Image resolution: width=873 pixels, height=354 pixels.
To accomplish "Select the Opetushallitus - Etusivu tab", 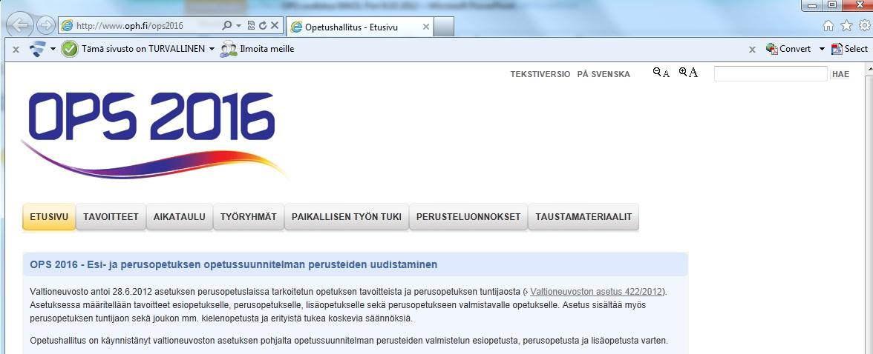I will point(359,27).
